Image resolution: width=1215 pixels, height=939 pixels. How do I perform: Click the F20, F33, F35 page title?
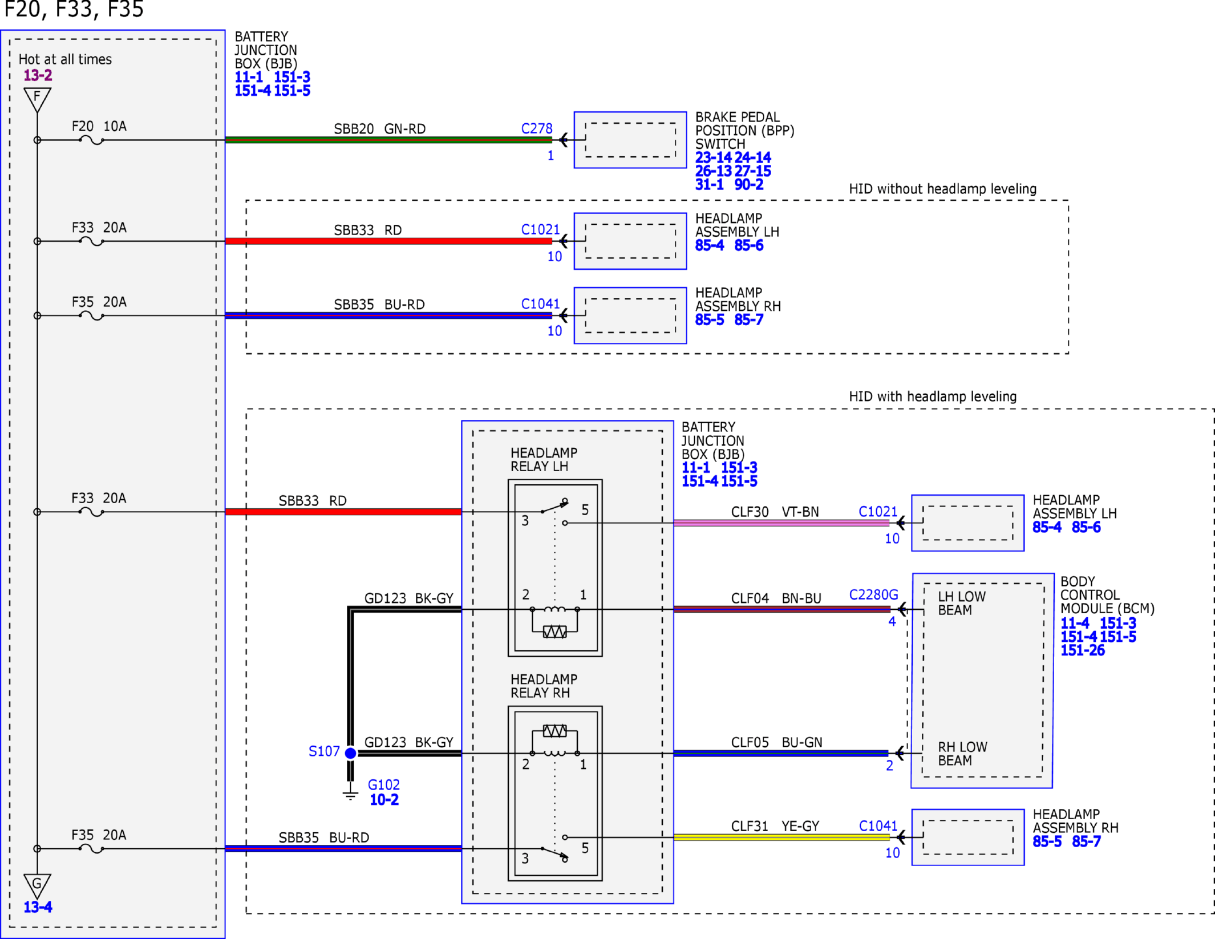pyautogui.click(x=74, y=10)
